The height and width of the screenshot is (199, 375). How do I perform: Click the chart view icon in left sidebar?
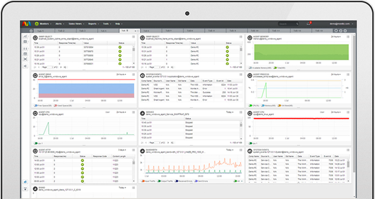[x=25, y=36]
